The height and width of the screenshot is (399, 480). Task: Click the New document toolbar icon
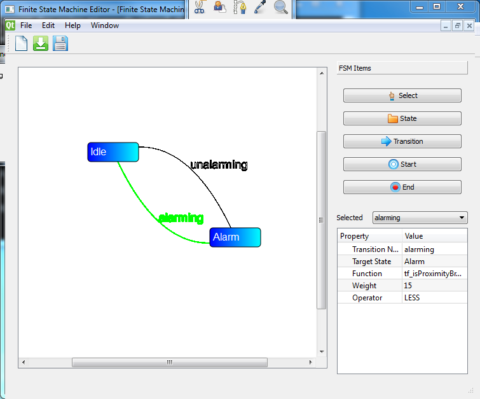click(22, 43)
